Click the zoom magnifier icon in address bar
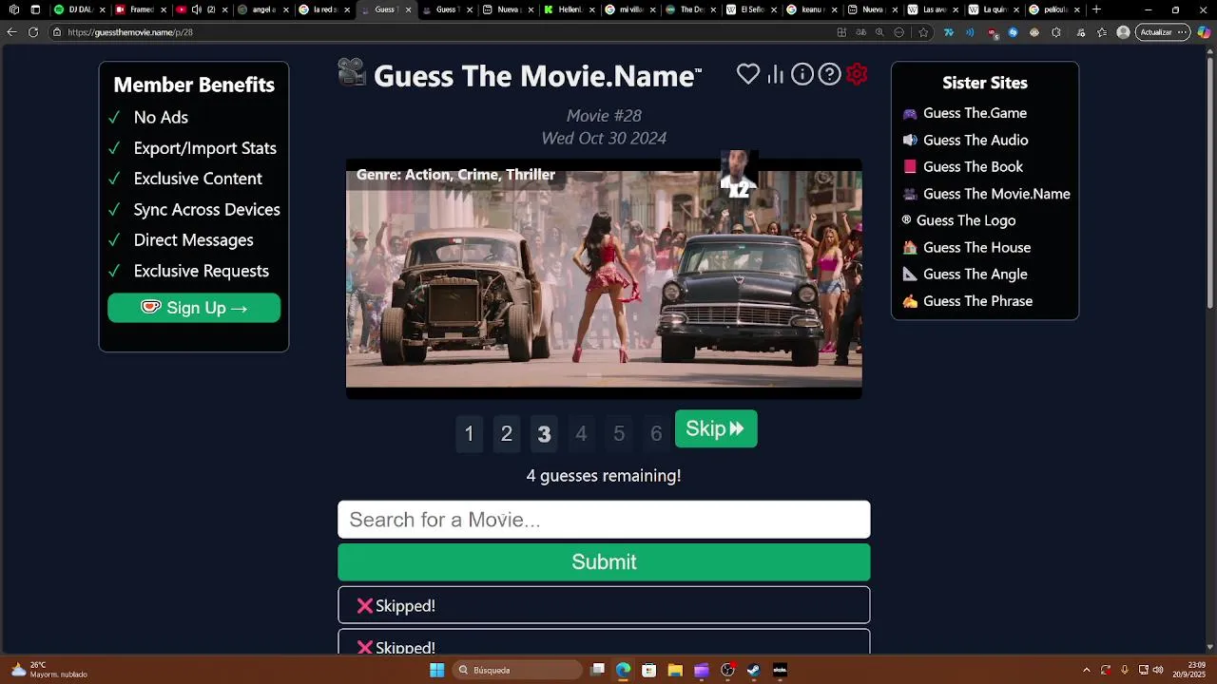Viewport: 1217px width, 684px height. [x=879, y=32]
